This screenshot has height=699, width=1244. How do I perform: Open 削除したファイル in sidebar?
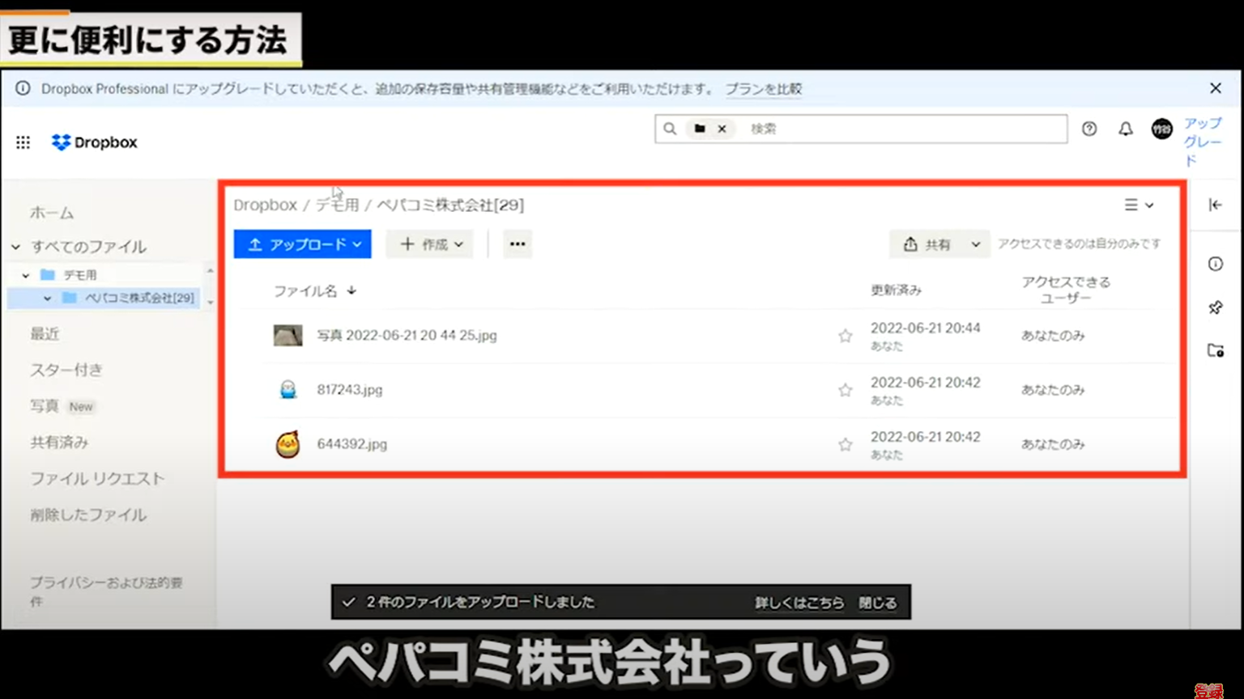tap(88, 515)
